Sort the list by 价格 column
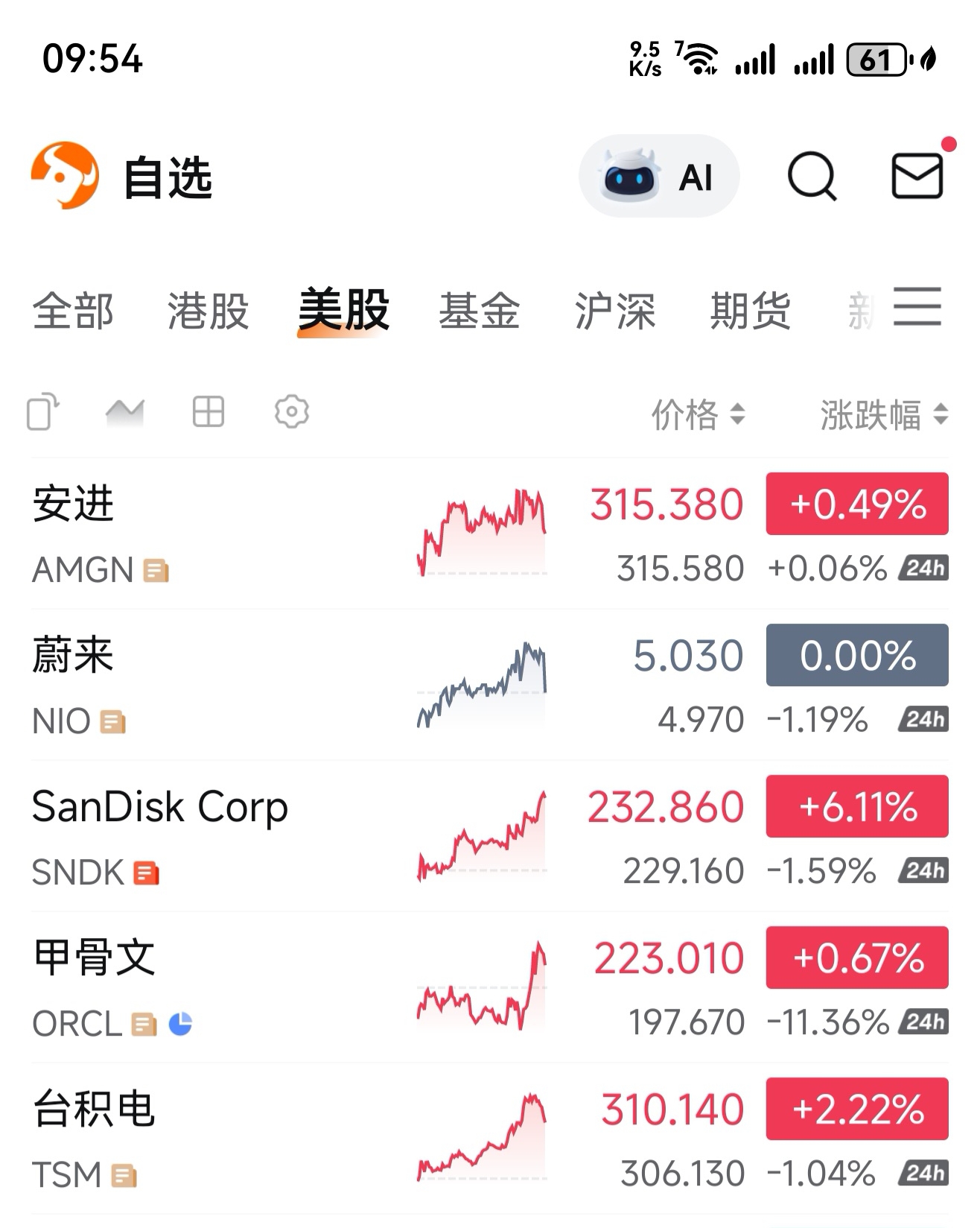Screen dimensions: 980x1228 pyautogui.click(x=697, y=414)
